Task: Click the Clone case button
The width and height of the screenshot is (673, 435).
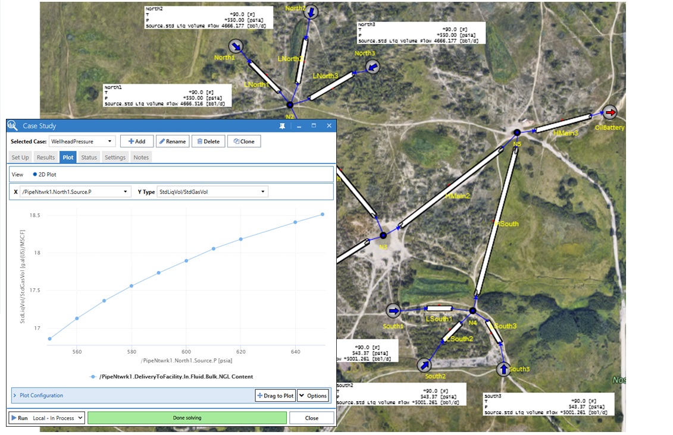Action: point(244,141)
